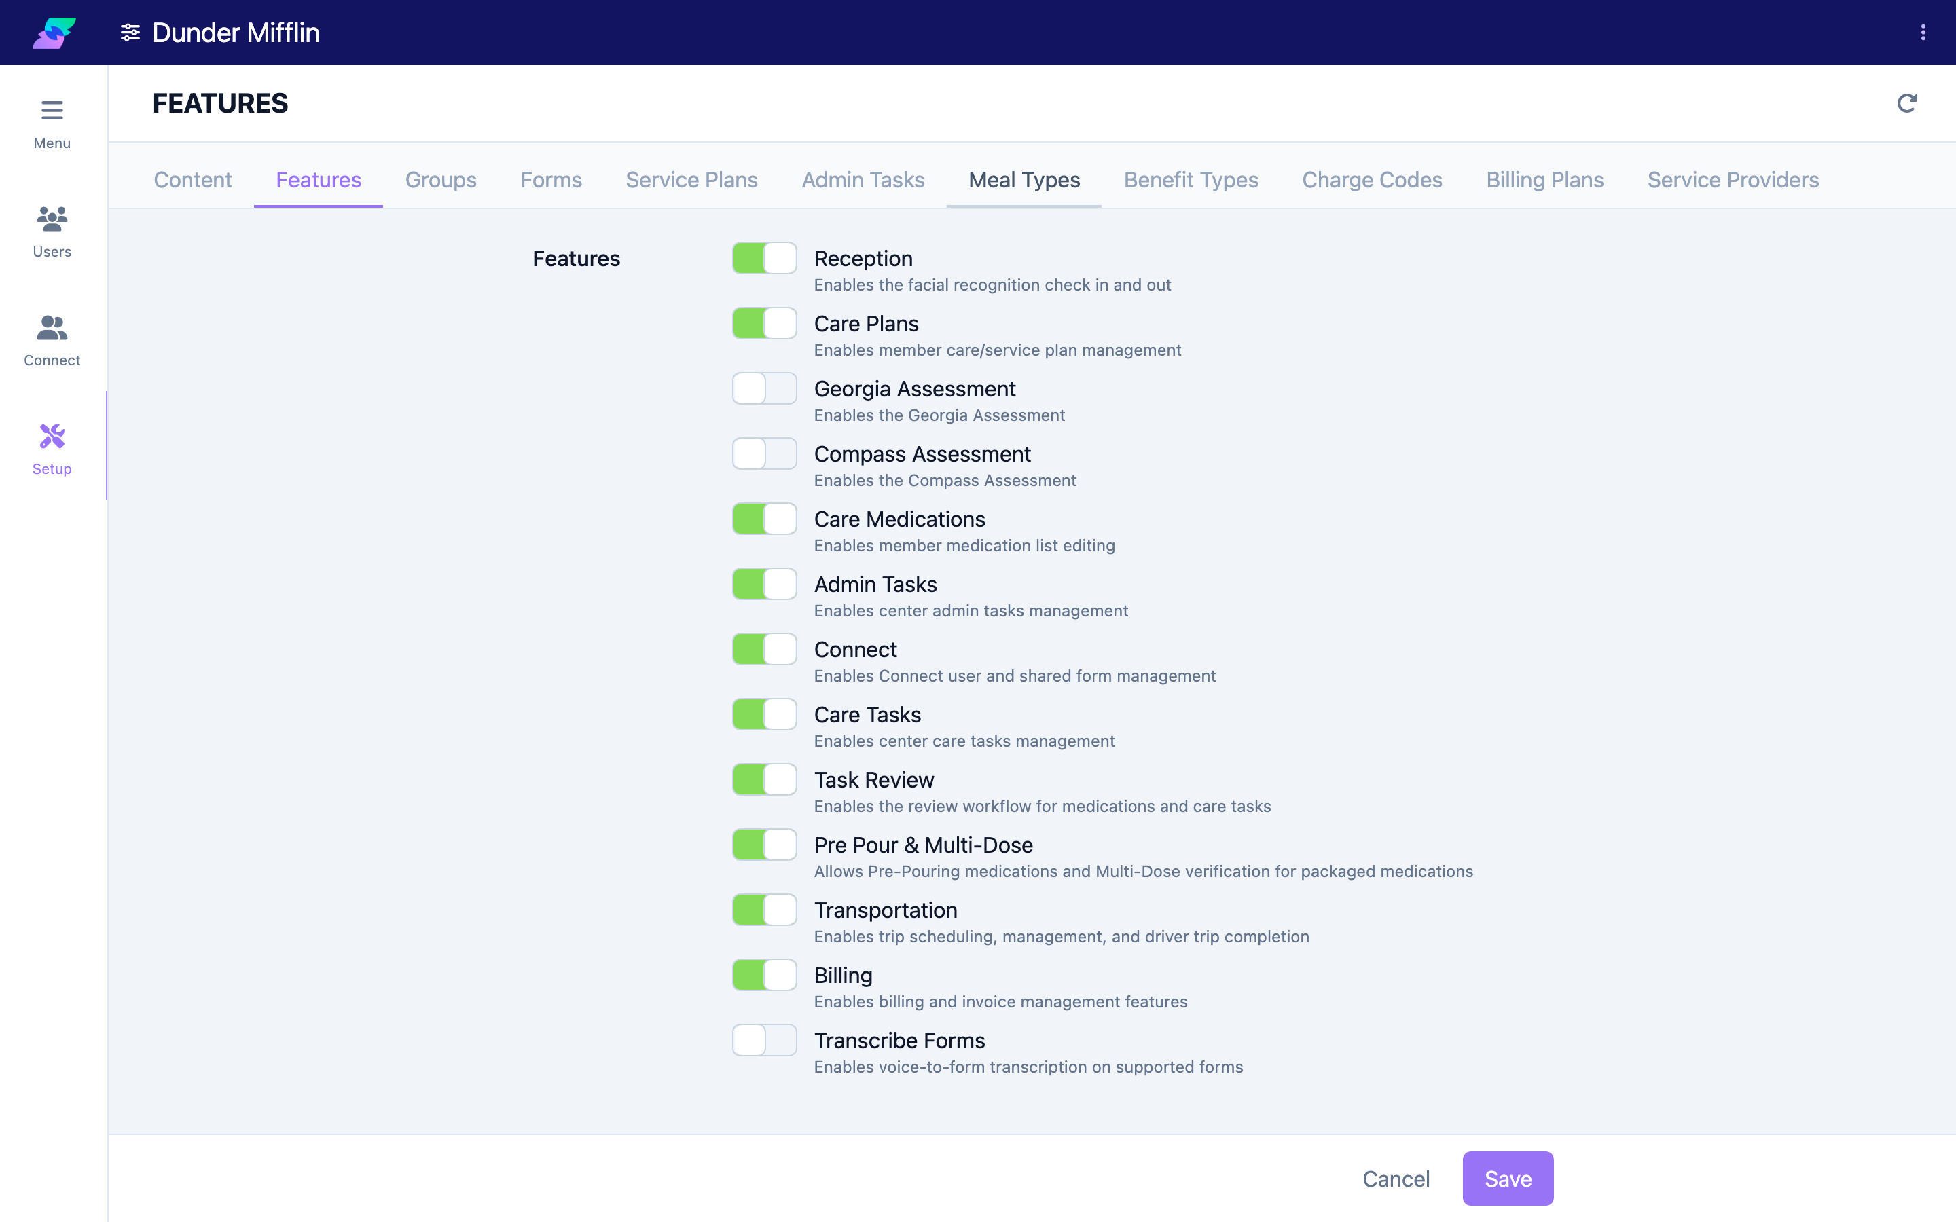Image resolution: width=1956 pixels, height=1222 pixels.
Task: Enable the Georgia Assessment toggle
Action: point(765,389)
